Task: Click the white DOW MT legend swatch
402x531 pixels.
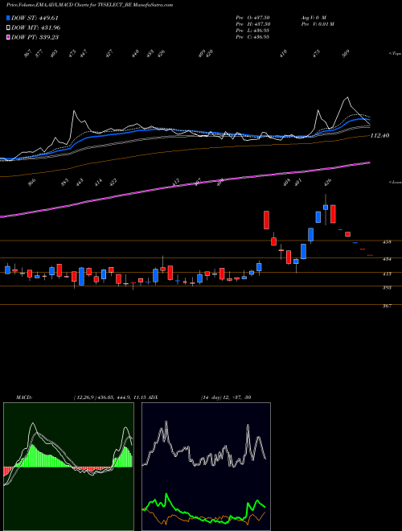Action: [x=8, y=27]
